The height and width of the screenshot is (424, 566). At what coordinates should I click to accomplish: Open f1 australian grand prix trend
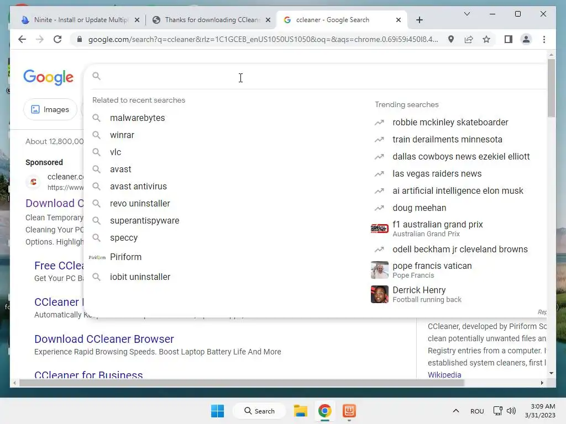[438, 229]
